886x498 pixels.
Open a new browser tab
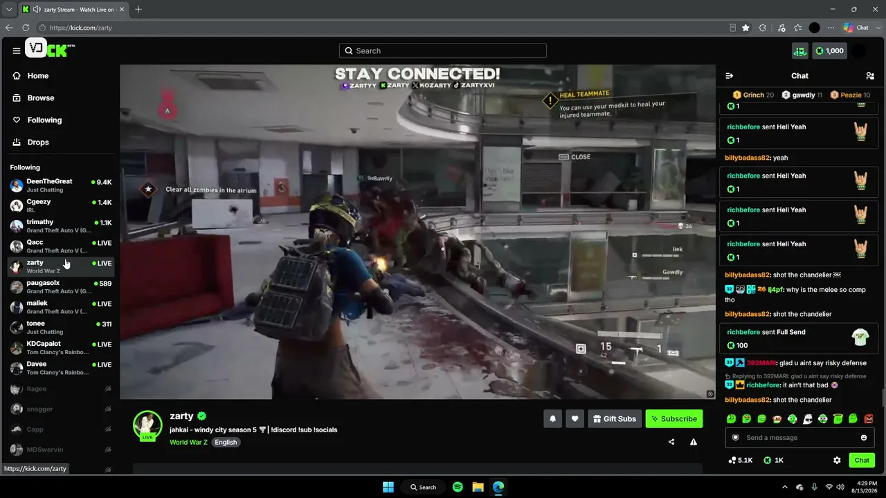coord(138,9)
